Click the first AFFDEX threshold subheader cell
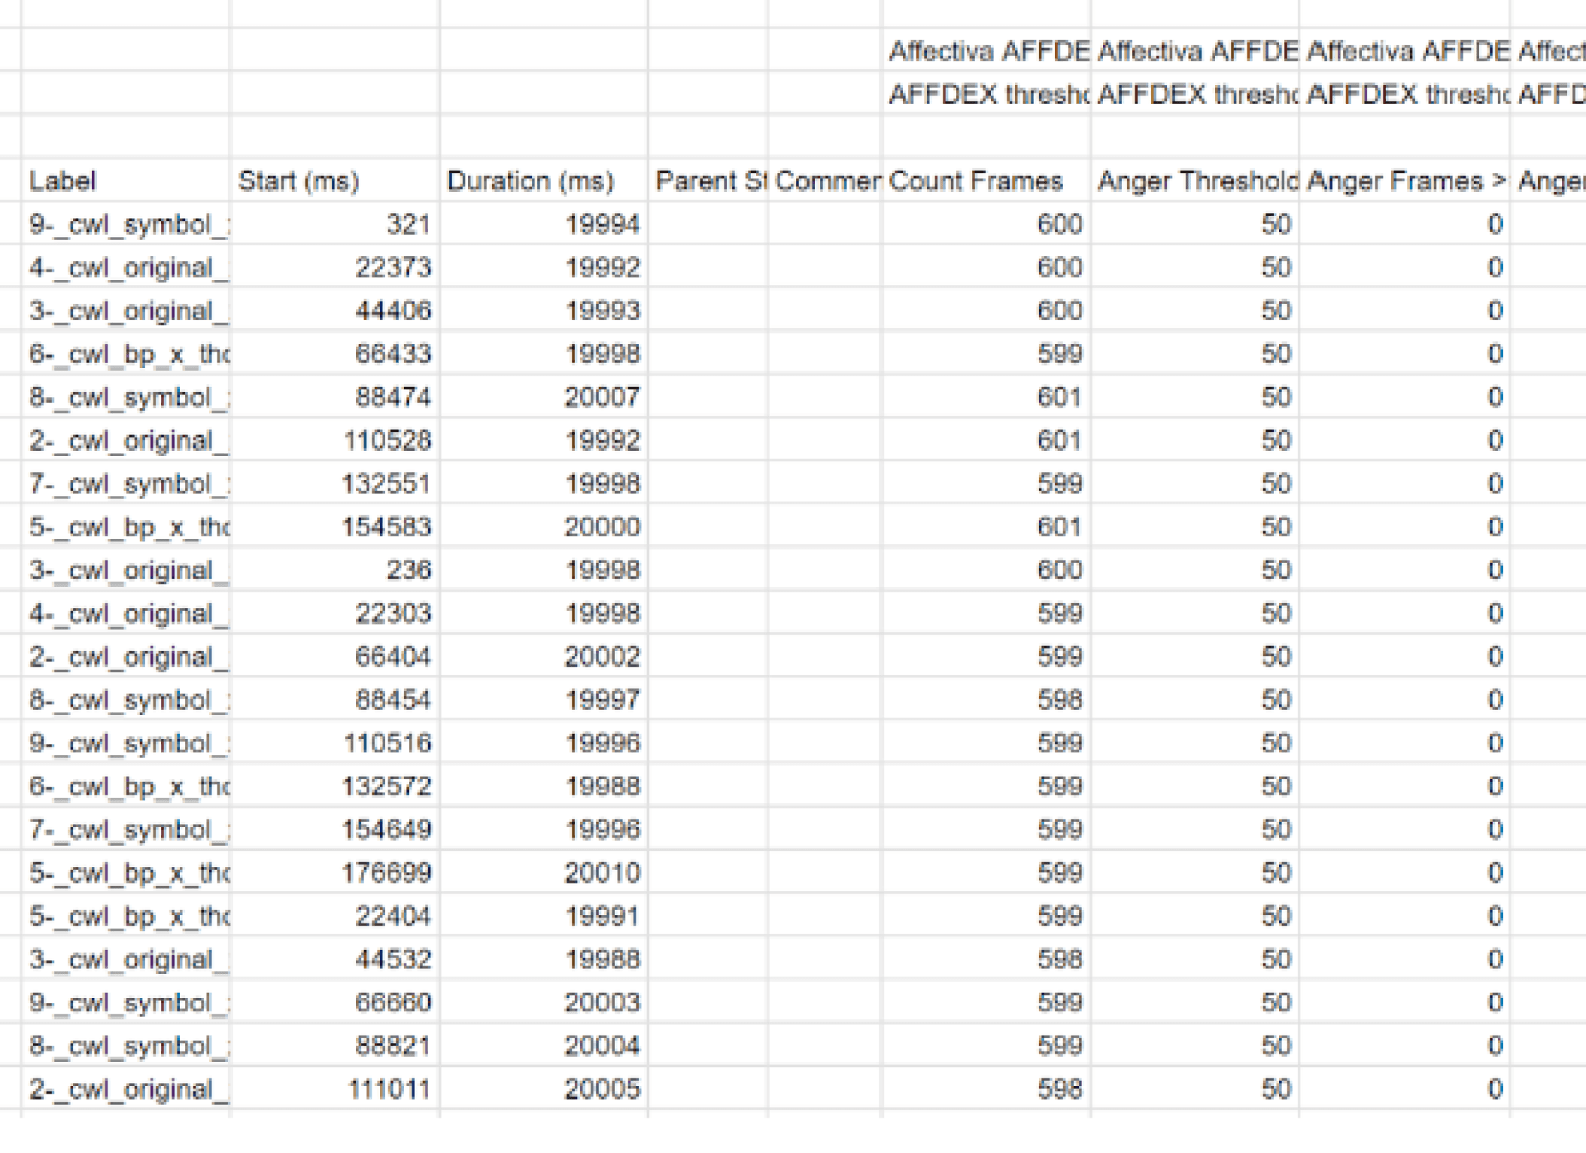 click(986, 95)
